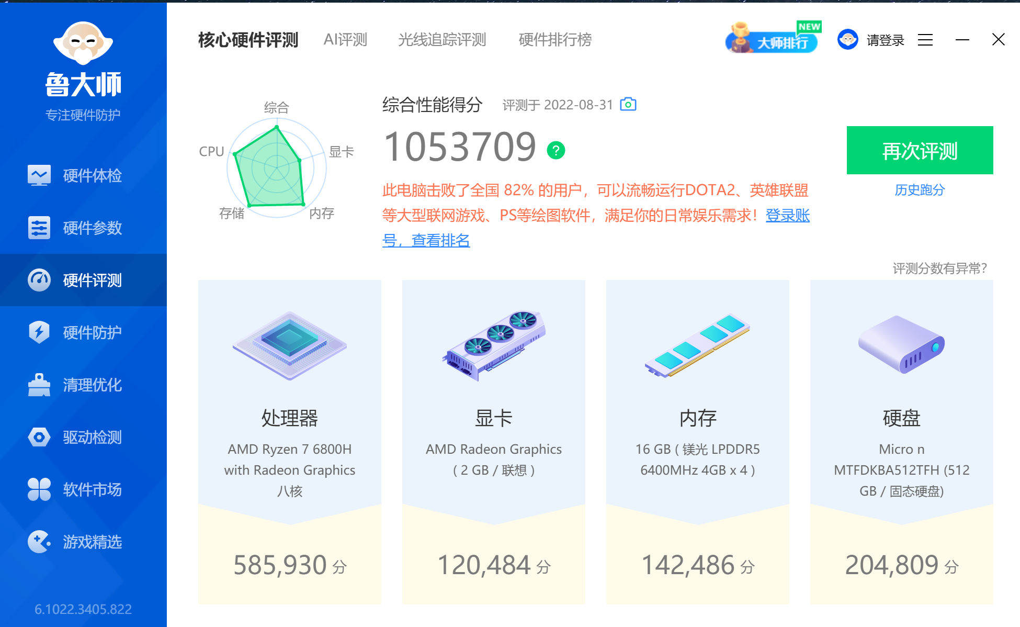
Task: Click 请登录 to sign in
Action: tap(886, 40)
